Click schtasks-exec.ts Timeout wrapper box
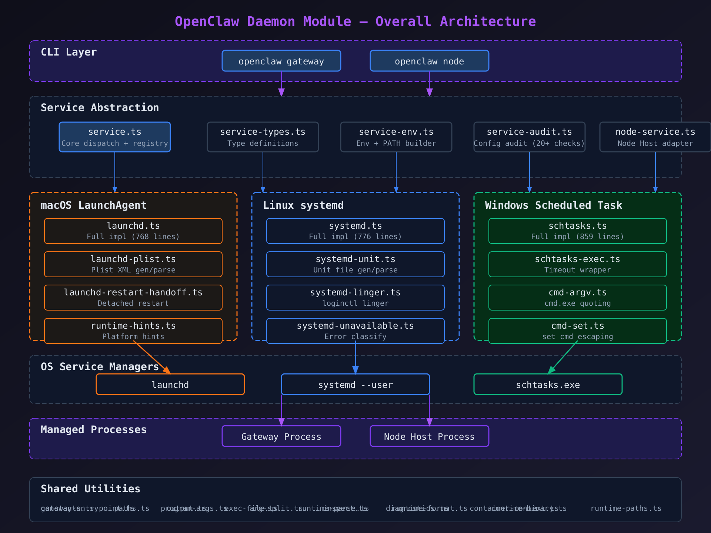The width and height of the screenshot is (711, 533). (x=577, y=264)
